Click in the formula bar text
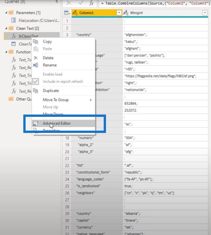Image resolution: width=211 pixels, height=235 pixels. [x=155, y=3]
